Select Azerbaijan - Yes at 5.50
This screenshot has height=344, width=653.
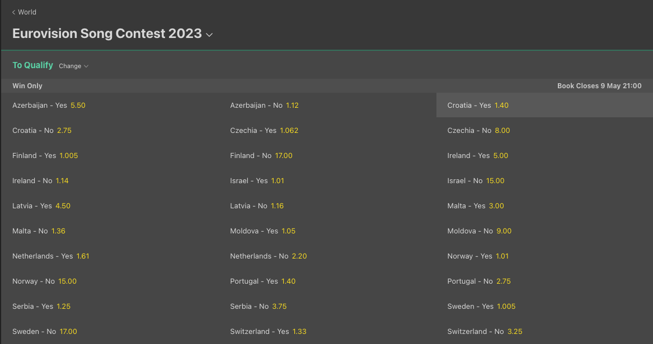[x=110, y=105]
